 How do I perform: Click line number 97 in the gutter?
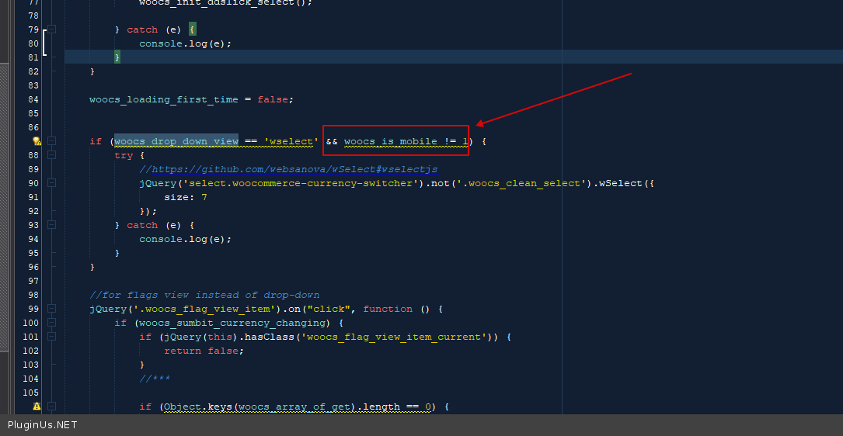point(33,281)
